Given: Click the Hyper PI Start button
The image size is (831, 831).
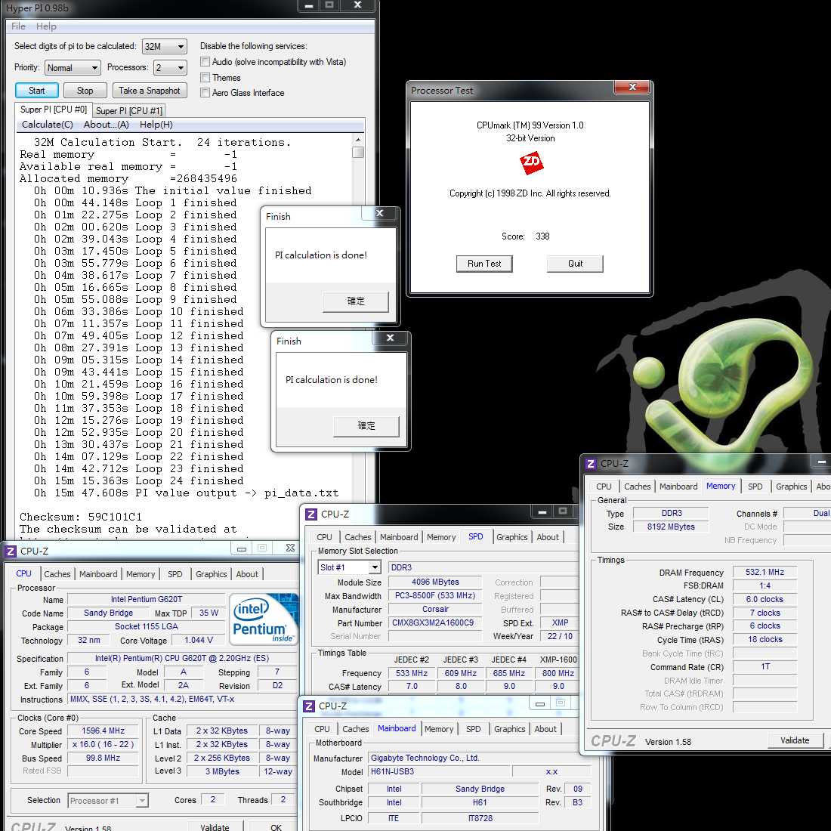Looking at the screenshot, I should [x=36, y=91].
